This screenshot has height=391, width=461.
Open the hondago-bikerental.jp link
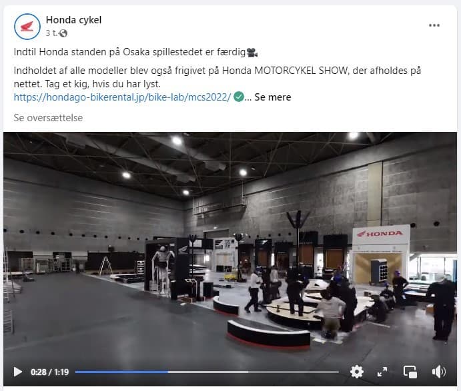[122, 97]
